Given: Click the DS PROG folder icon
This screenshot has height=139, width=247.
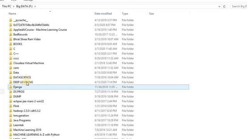Looking at the screenshot, I should tap(10, 92).
